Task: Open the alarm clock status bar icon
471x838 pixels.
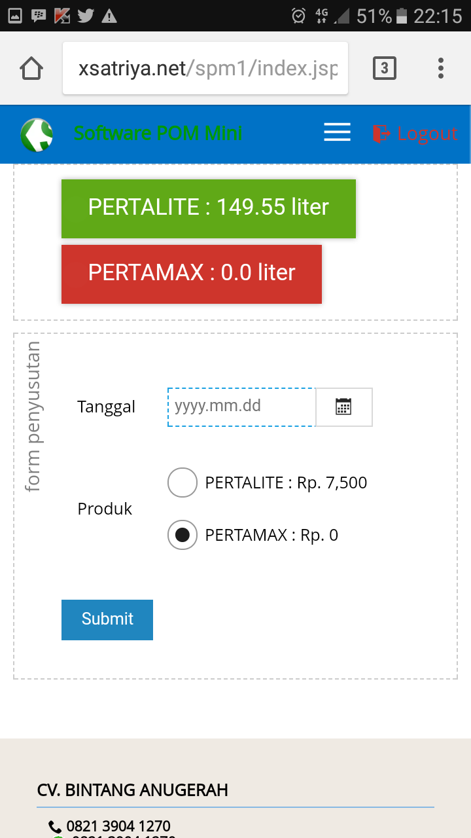Action: [298, 16]
